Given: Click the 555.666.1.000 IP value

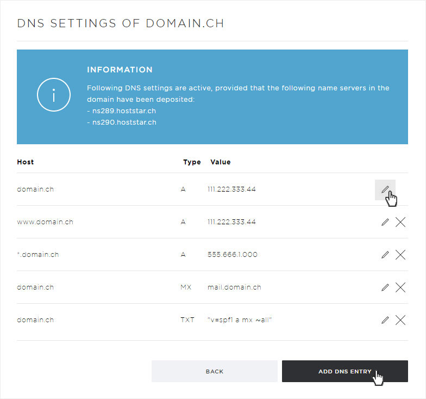Looking at the screenshot, I should (x=233, y=255).
